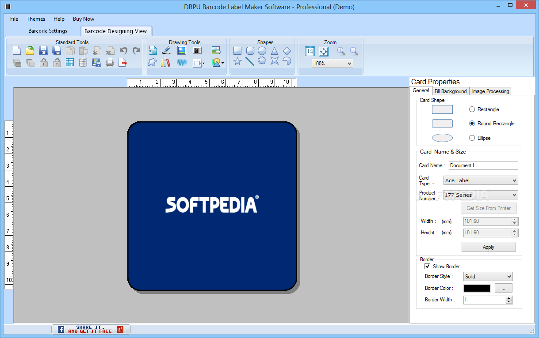
Task: Draw a rounded rectangle shape
Action: click(250, 51)
